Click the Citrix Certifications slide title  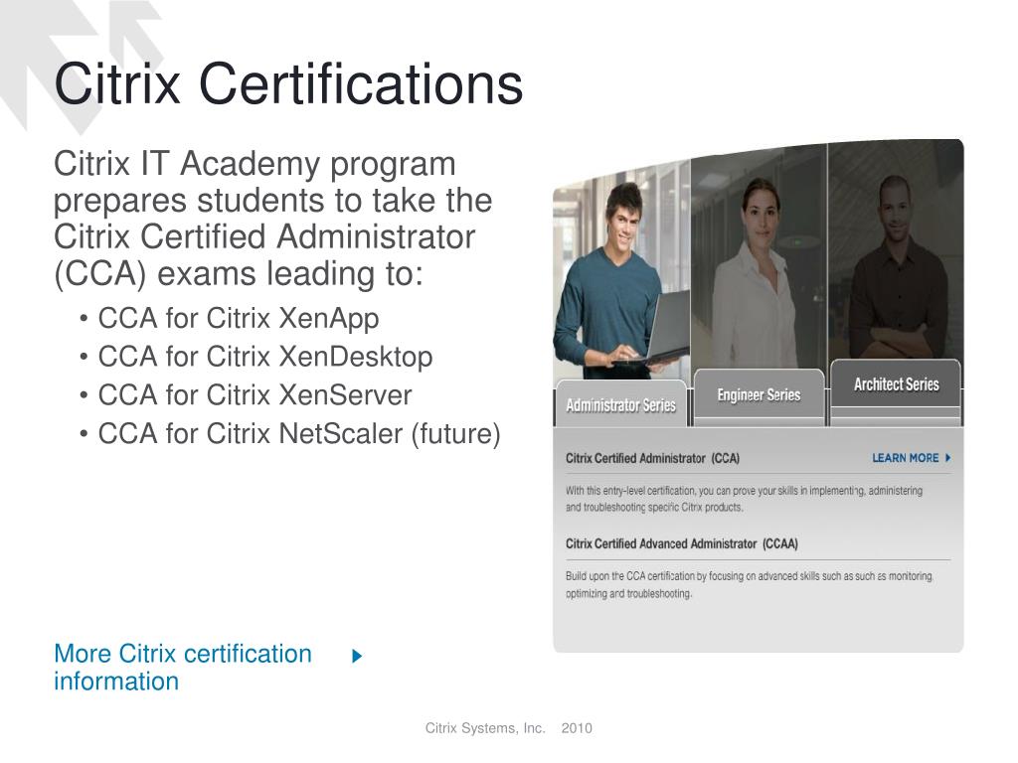point(289,83)
